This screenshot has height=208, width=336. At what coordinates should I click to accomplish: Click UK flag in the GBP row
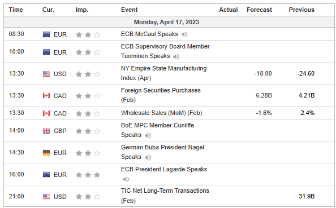point(46,131)
